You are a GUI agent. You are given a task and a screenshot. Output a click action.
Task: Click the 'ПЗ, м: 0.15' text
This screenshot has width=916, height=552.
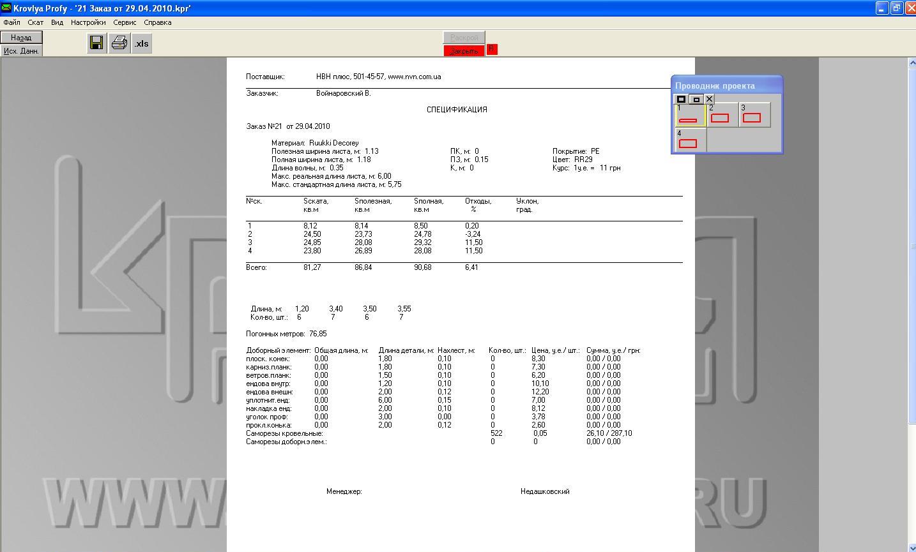tap(469, 160)
